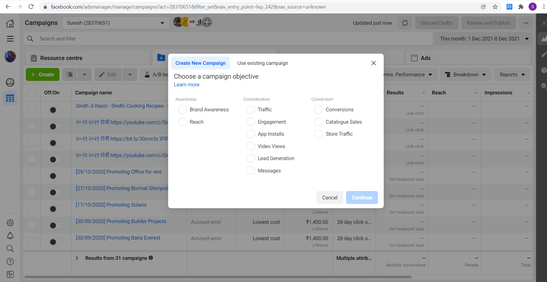Viewport: 547px width, 282px height.
Task: Open the dropdown arrow next to Edit
Action: (130, 75)
